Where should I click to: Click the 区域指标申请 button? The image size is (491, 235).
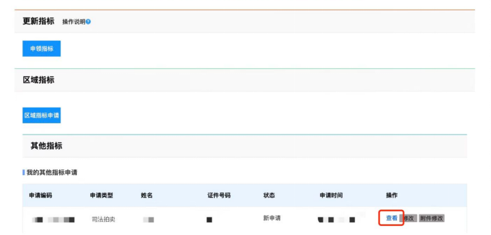[42, 115]
